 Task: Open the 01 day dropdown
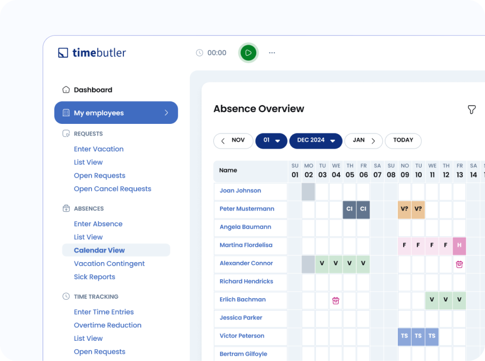271,141
